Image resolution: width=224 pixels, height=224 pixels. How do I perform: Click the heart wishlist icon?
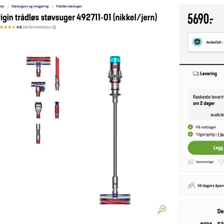221,162
